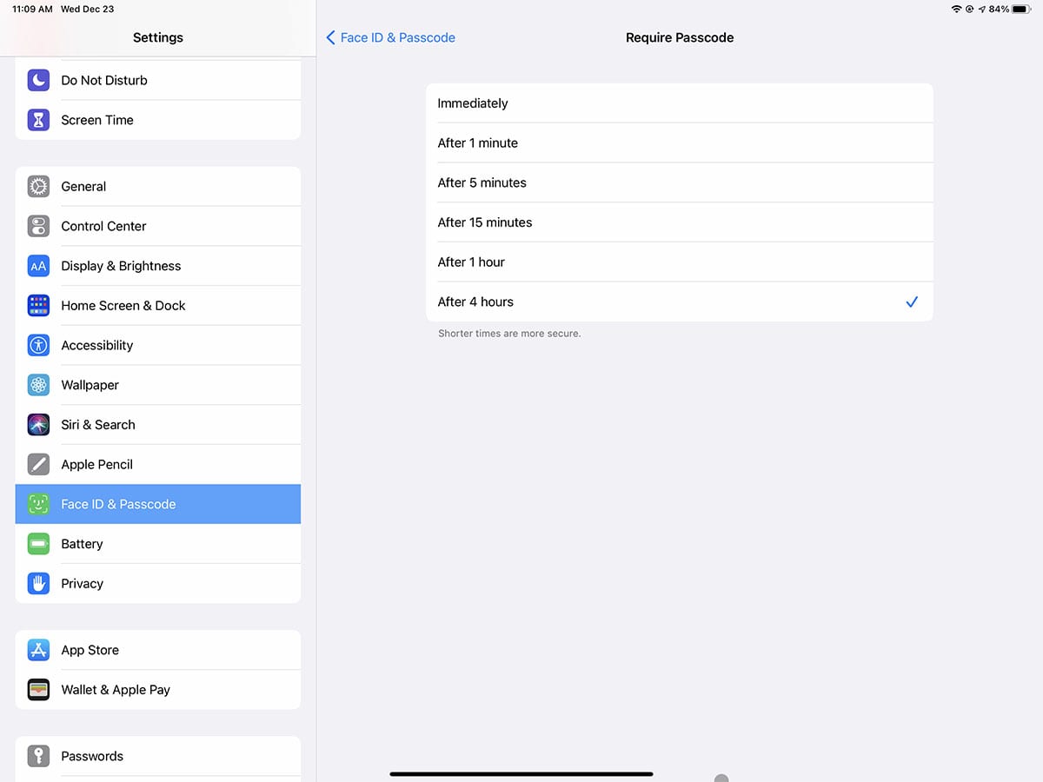Tap the Wi-Fi status bar icon
This screenshot has height=782, width=1043.
pos(956,9)
